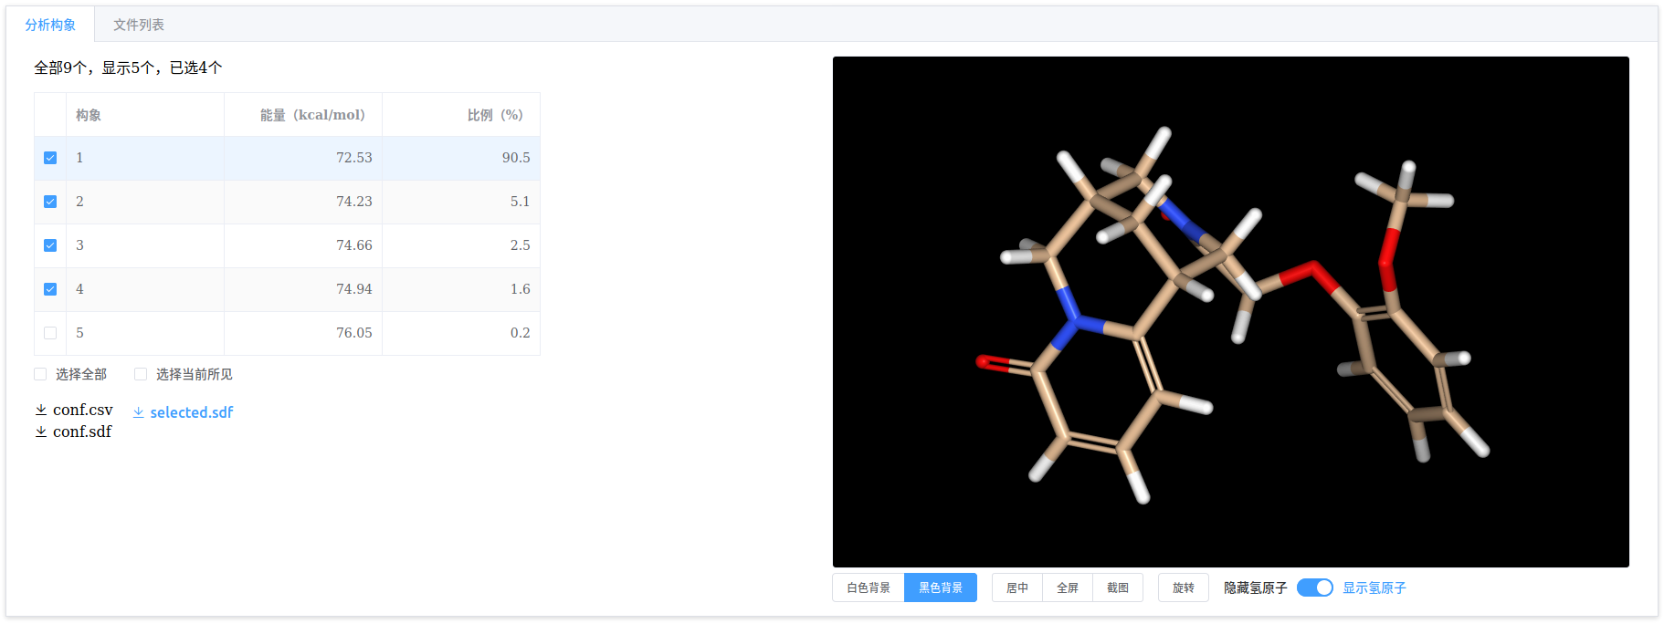Image resolution: width=1664 pixels, height=624 pixels.
Task: Click the 能量 (kcal/mol) column header
Action: pyautogui.click(x=311, y=115)
